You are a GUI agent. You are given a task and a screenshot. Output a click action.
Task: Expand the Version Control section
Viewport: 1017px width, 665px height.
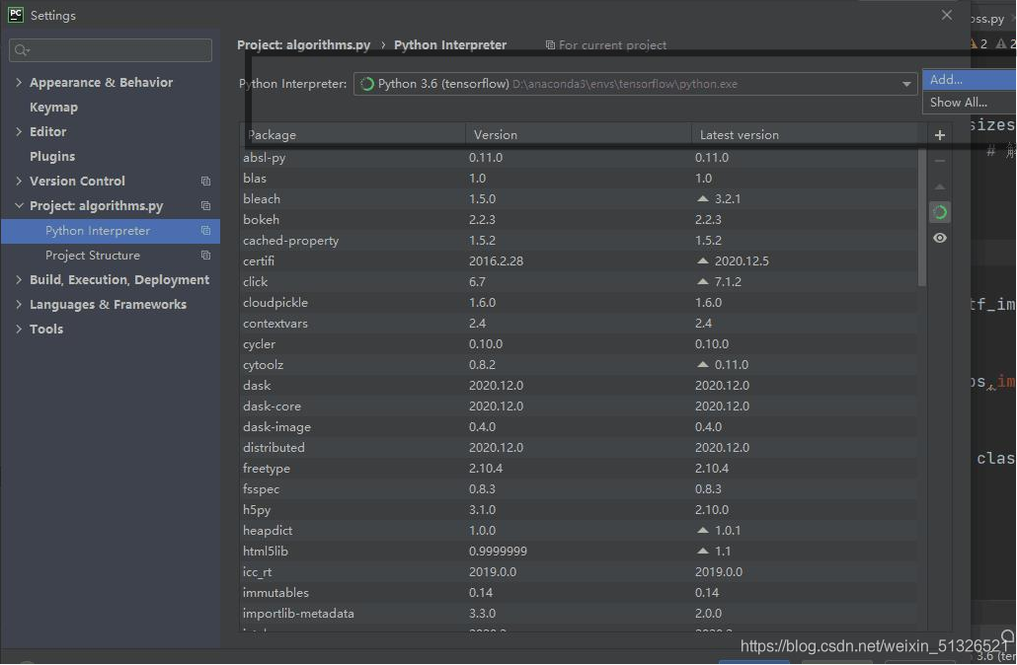click(x=18, y=181)
